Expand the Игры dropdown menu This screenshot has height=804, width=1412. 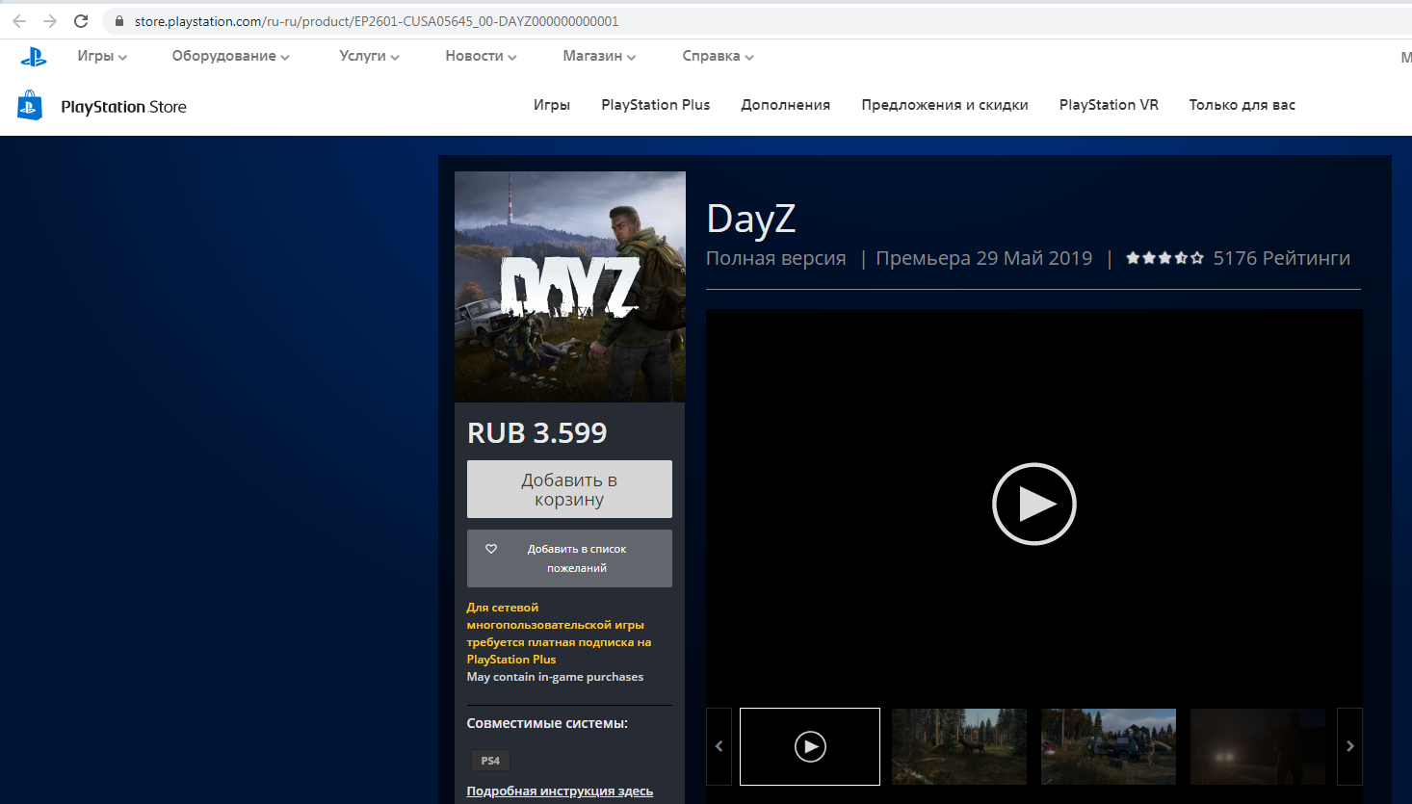pos(102,56)
